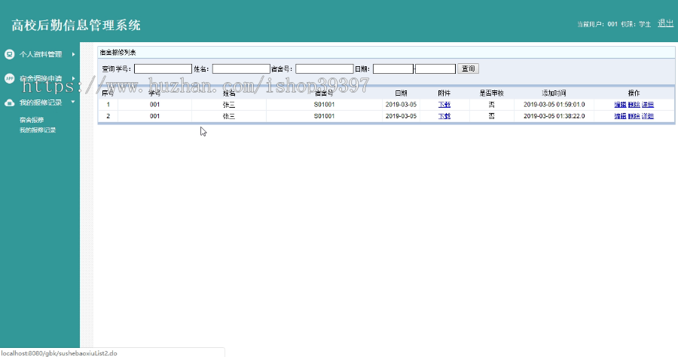Focus the first 日期 start field
This screenshot has width=678, height=357.
tap(393, 69)
